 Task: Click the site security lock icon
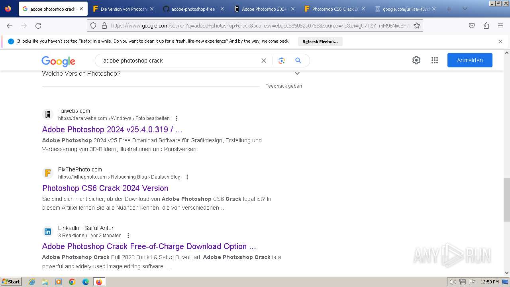[104, 26]
